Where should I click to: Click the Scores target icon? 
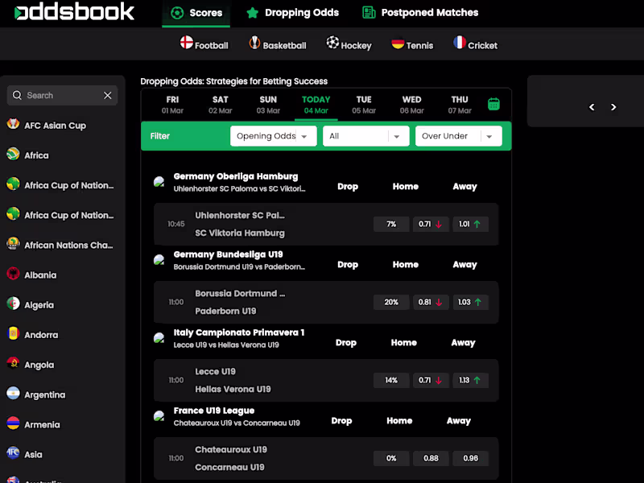177,13
